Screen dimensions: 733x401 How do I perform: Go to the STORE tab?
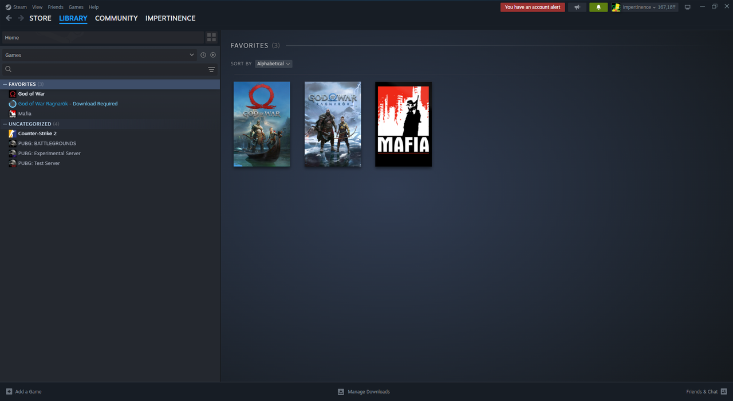(x=40, y=18)
